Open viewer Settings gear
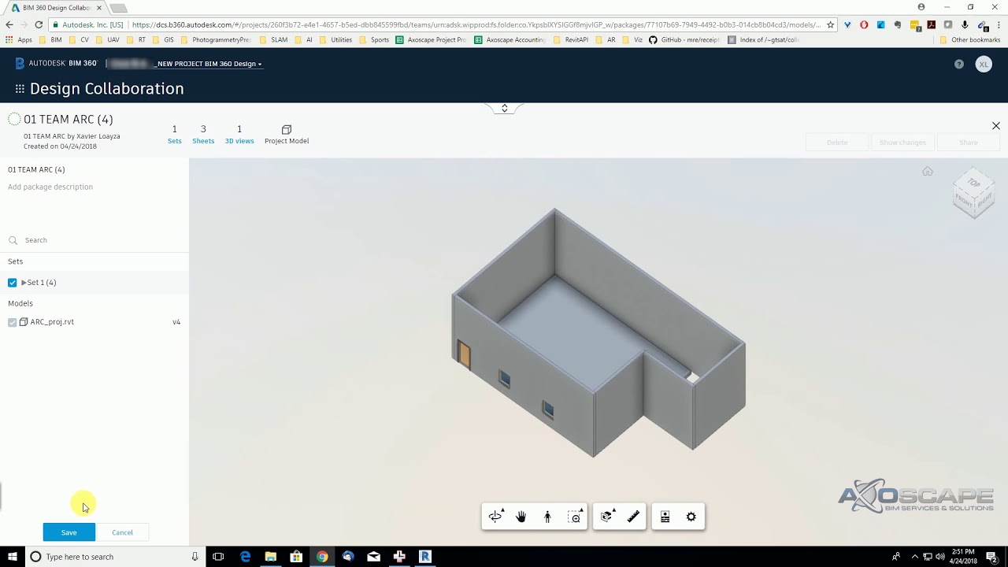 click(x=691, y=517)
